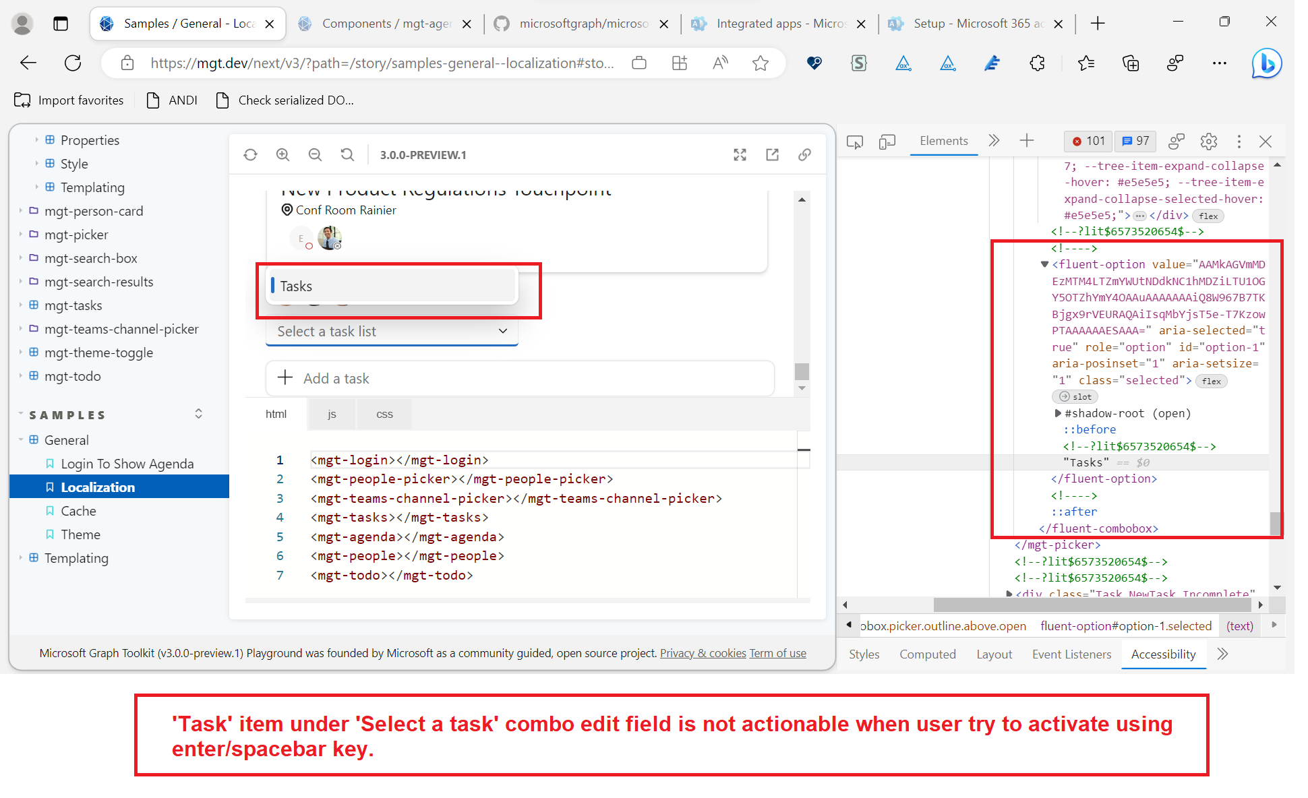Zoom in on the preview

coord(283,154)
